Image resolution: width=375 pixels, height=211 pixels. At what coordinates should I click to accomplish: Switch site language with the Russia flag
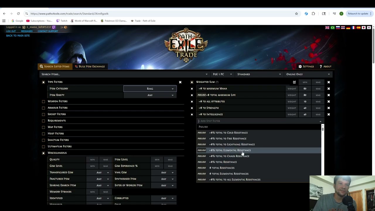tap(338, 28)
